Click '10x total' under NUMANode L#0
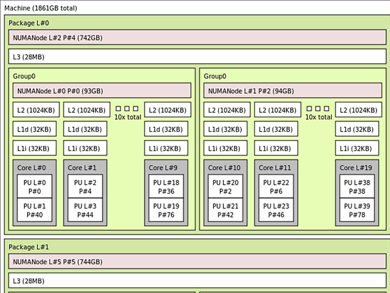This screenshot has width=390, height=293. click(128, 117)
